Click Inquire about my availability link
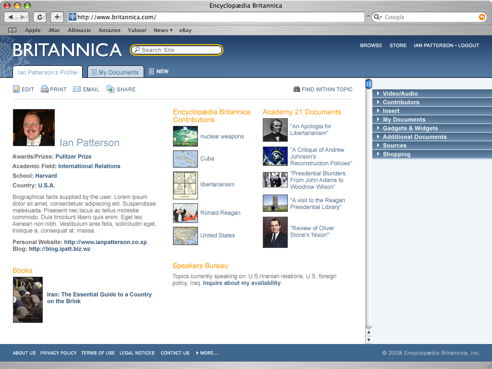This screenshot has width=492, height=369. (242, 283)
